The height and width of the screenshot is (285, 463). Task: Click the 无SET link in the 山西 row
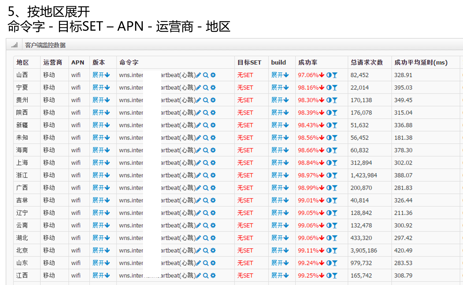[x=245, y=75]
